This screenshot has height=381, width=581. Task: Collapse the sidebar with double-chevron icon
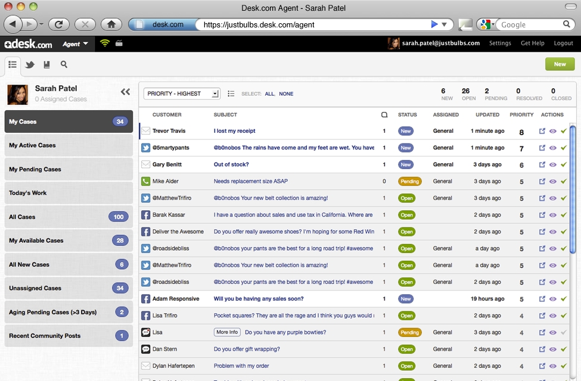pos(125,92)
